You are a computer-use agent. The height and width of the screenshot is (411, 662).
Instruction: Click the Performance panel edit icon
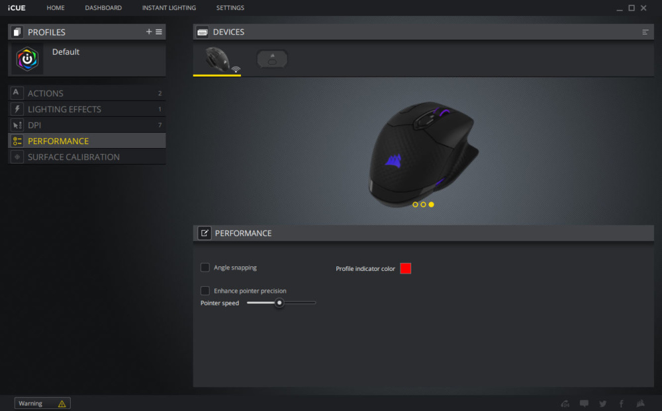coord(205,233)
